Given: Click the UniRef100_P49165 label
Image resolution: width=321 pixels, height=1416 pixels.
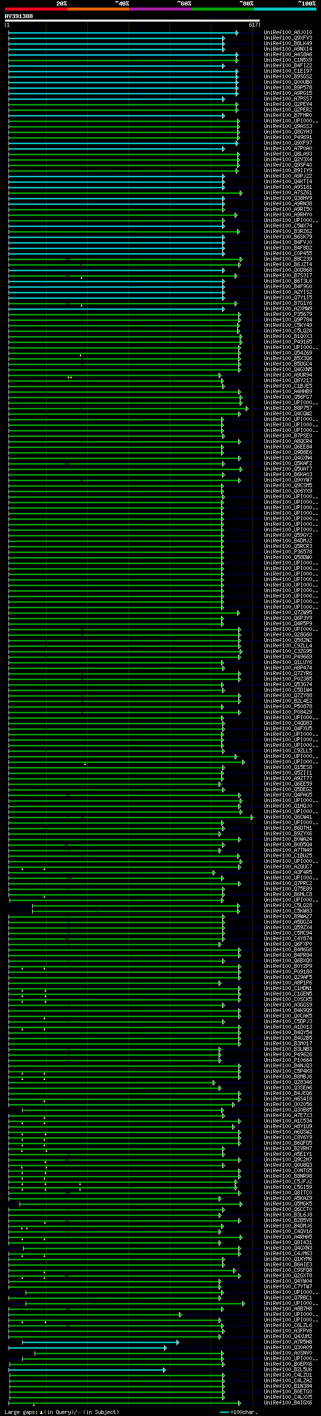Looking at the screenshot, I should (288, 342).
